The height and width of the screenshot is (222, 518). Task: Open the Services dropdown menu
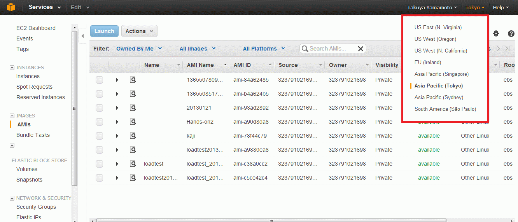(x=45, y=7)
